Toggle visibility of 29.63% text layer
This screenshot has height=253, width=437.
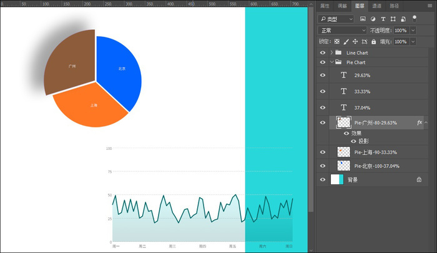point(323,75)
